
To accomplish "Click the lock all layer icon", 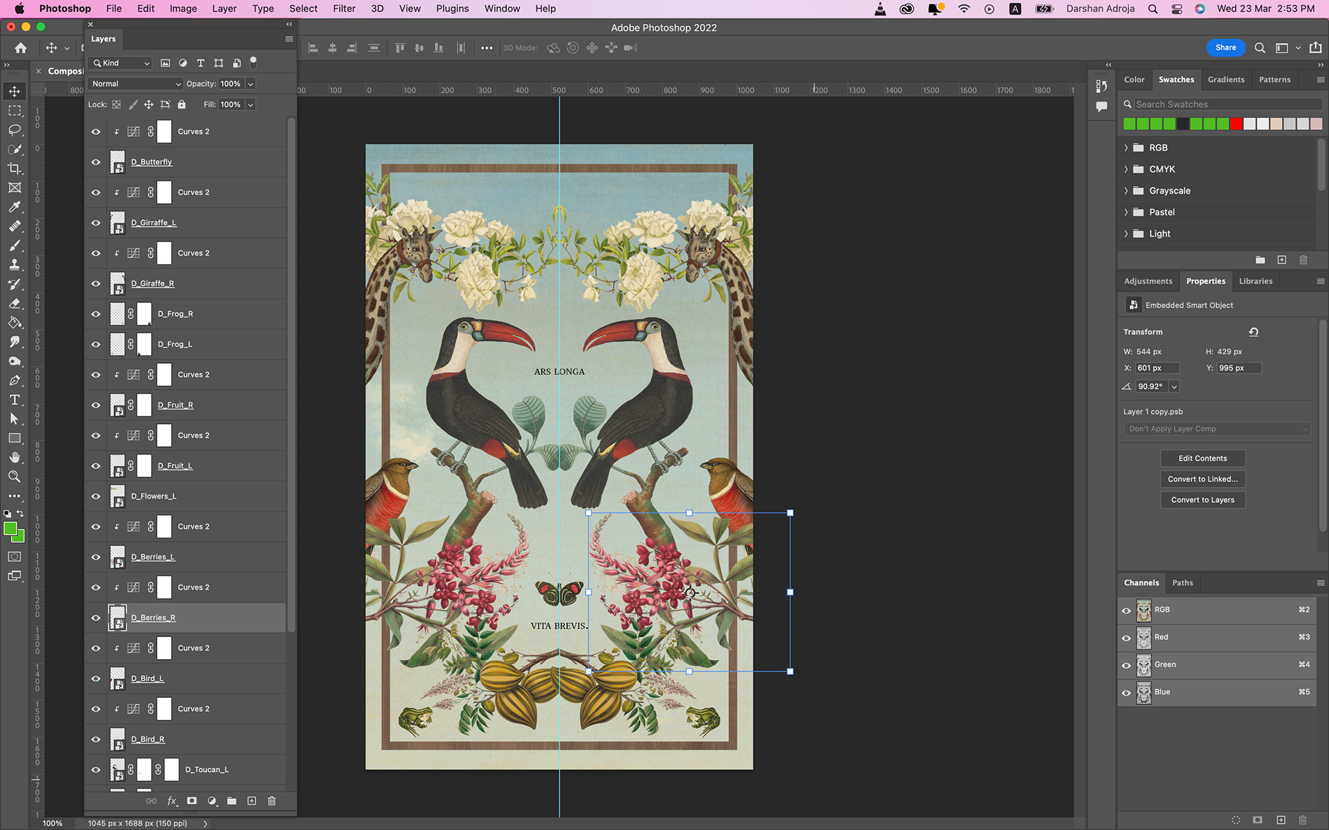I will pyautogui.click(x=181, y=104).
